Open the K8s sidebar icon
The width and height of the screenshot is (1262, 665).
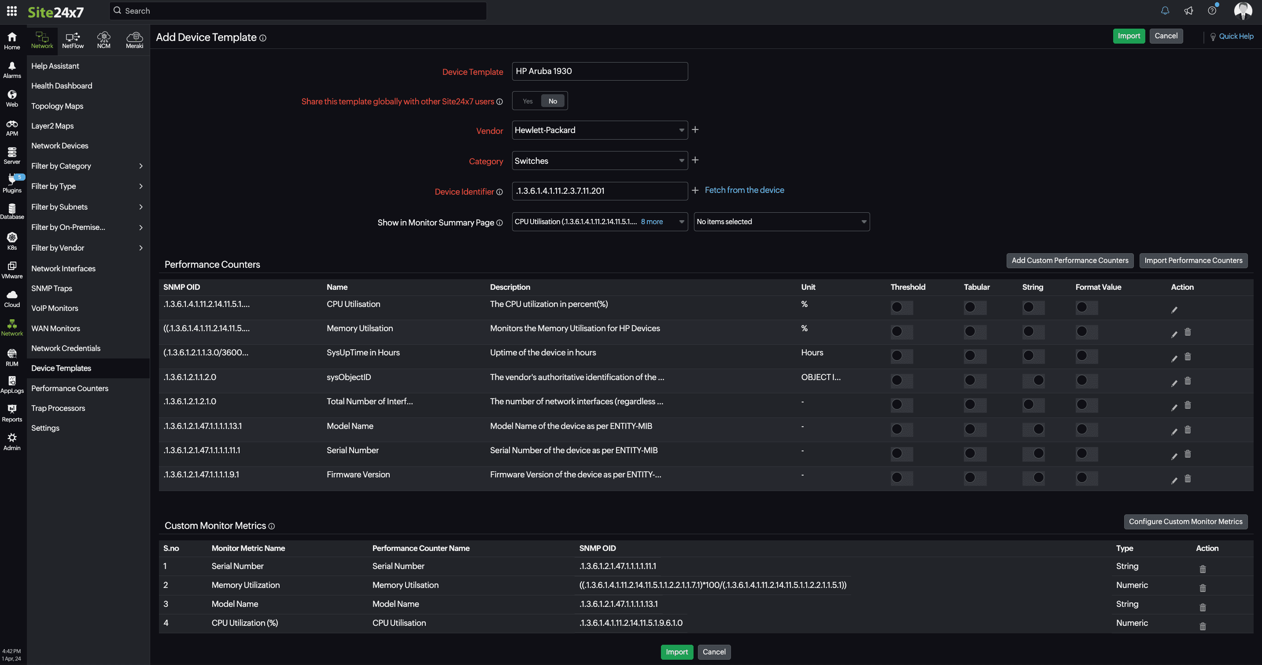(x=12, y=241)
